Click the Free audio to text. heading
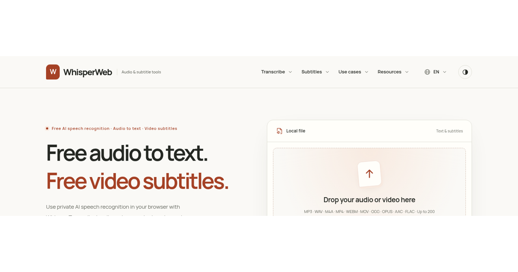This screenshot has width=518, height=272. [x=127, y=153]
